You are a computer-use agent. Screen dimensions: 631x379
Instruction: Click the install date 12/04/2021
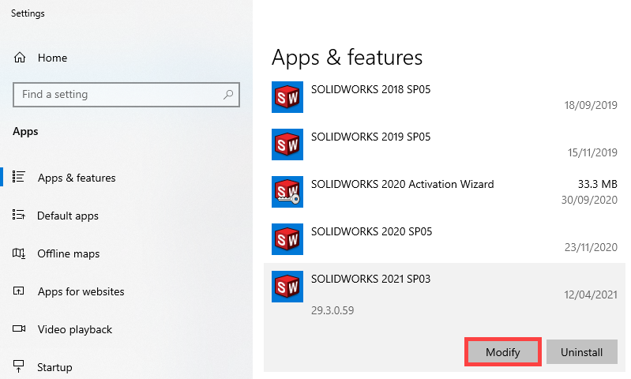point(591,295)
